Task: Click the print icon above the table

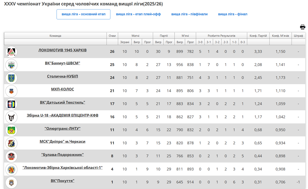Action: (303, 27)
